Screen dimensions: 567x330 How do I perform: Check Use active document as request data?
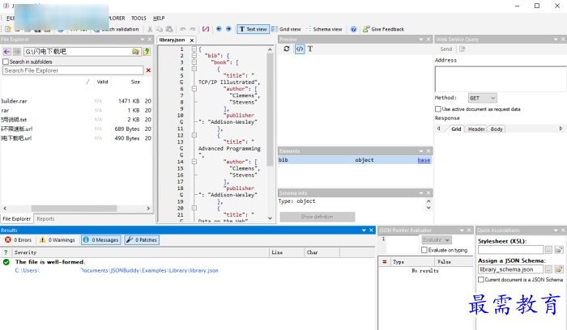pos(438,109)
